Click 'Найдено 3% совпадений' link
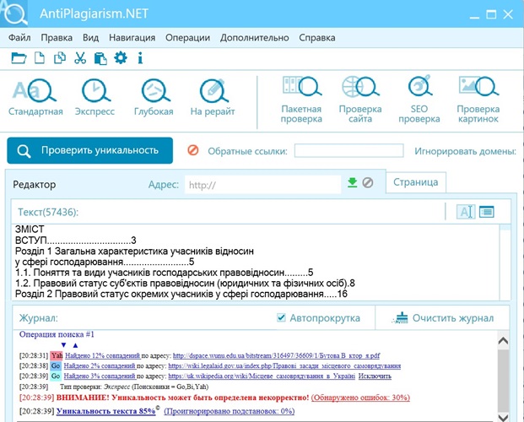524x422 pixels. click(100, 376)
